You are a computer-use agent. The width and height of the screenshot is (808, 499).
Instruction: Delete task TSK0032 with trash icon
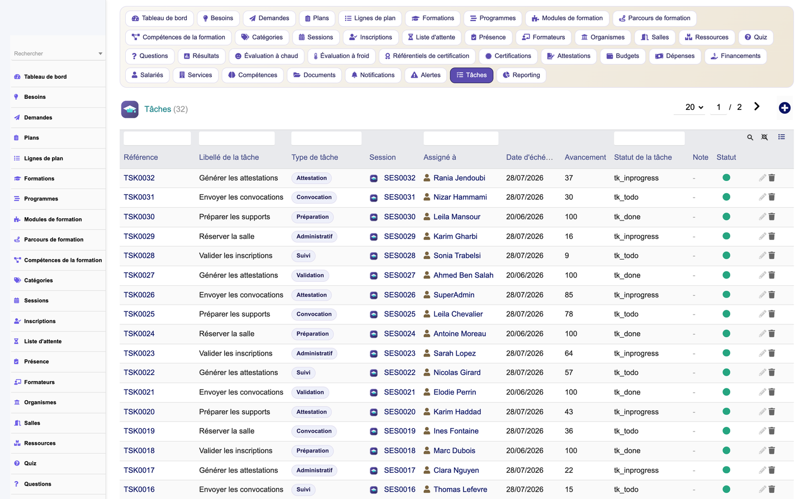tap(772, 177)
